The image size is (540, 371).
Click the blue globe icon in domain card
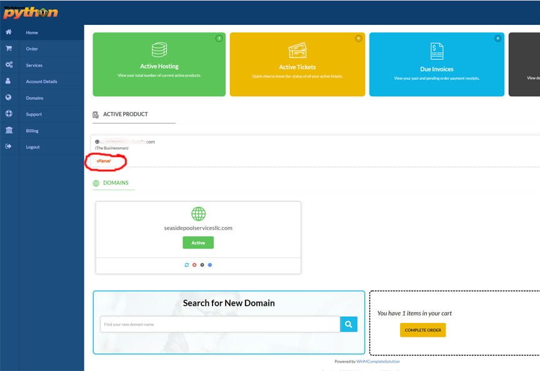pyautogui.click(x=210, y=265)
